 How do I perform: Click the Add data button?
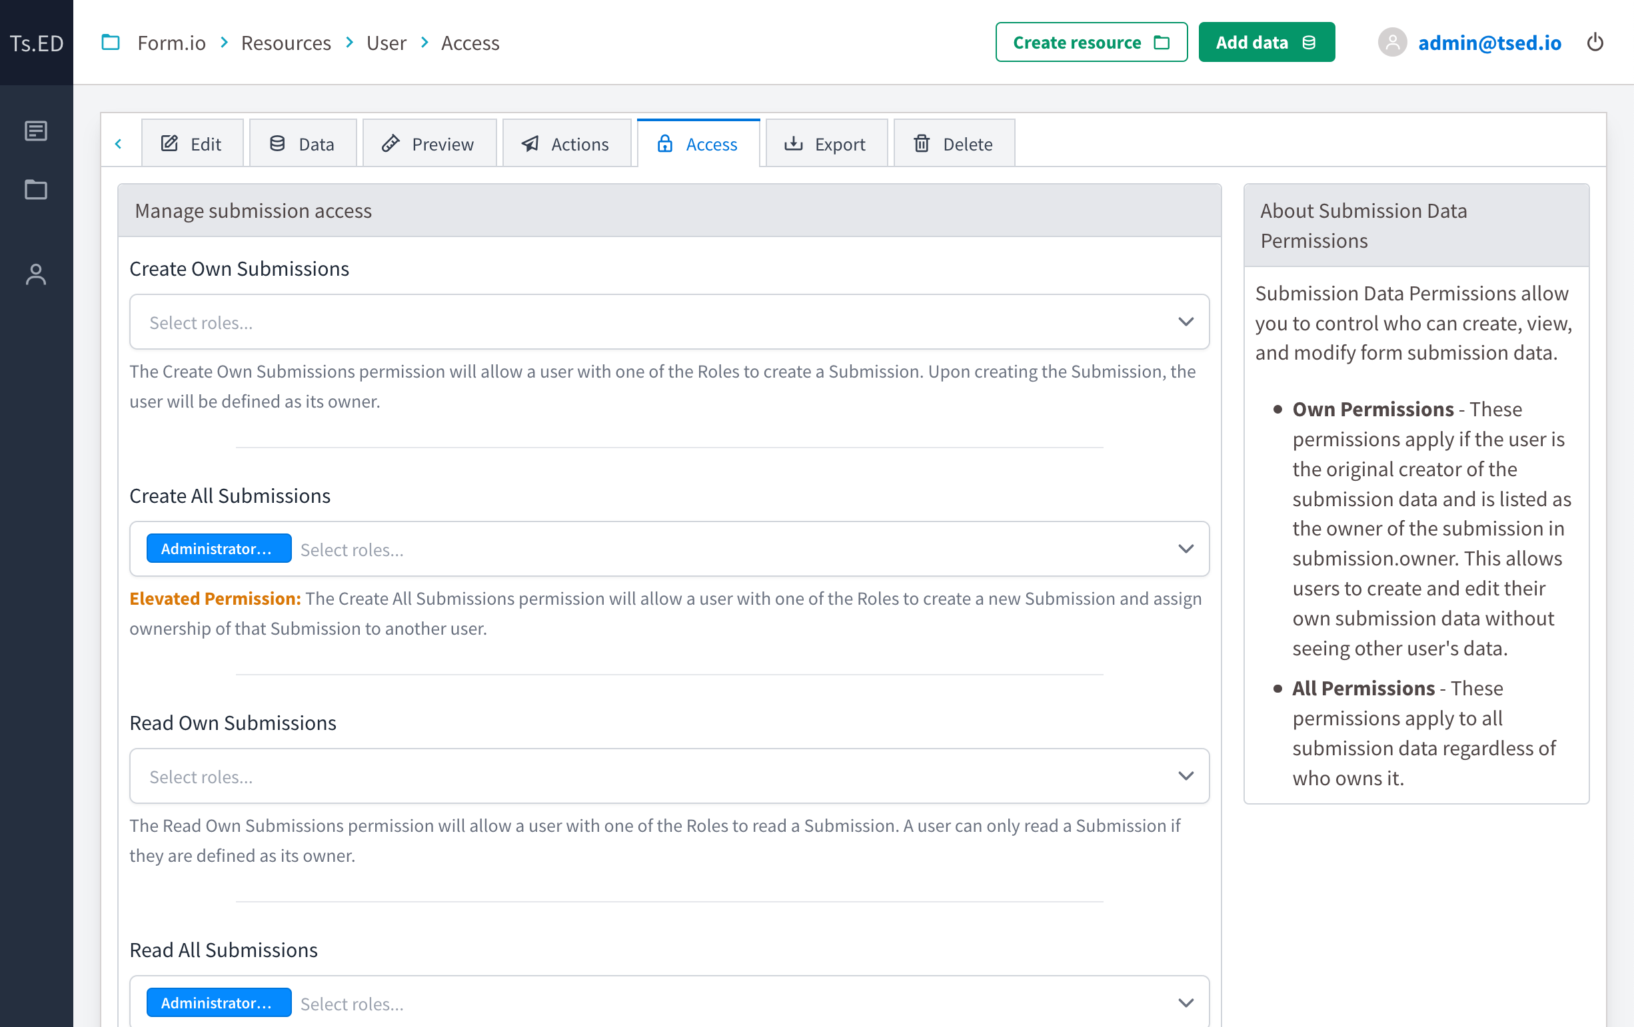click(x=1266, y=41)
